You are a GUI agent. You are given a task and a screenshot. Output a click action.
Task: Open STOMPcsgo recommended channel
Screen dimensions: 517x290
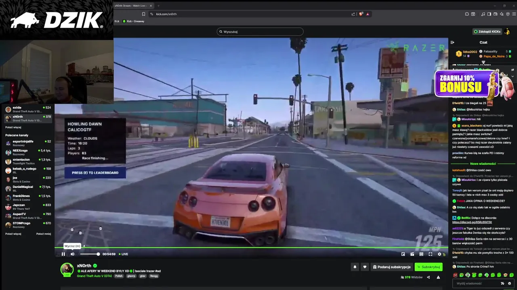(28, 225)
